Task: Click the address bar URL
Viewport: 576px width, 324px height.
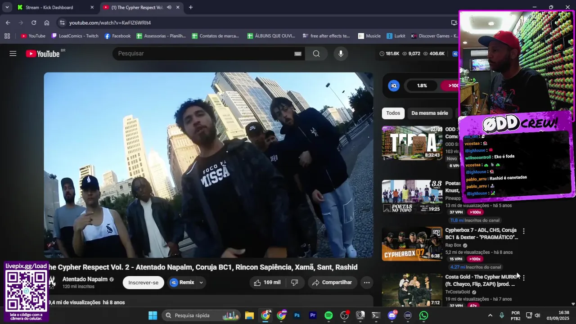Action: 110,22
